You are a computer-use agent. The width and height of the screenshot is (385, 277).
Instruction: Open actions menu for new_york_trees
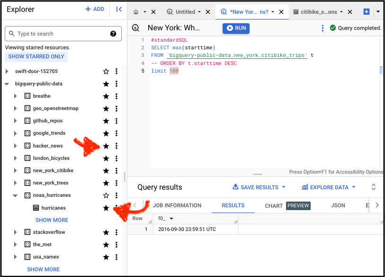116,183
